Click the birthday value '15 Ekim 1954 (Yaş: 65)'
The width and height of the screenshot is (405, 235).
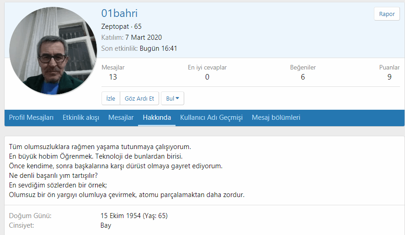click(134, 216)
